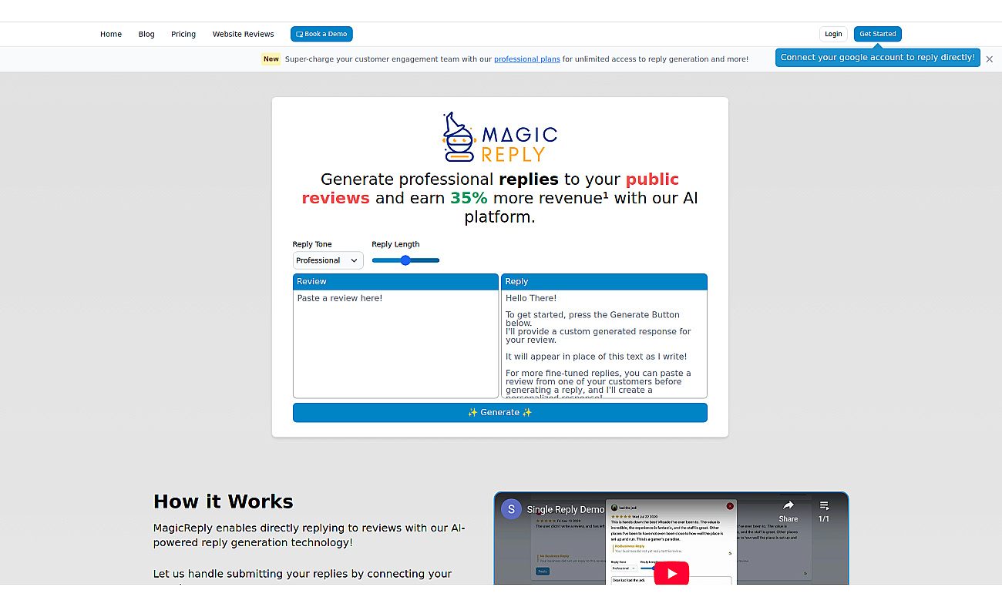Viewport: 1002px width, 607px height.
Task: Click inside the Review text area
Action: click(395, 344)
